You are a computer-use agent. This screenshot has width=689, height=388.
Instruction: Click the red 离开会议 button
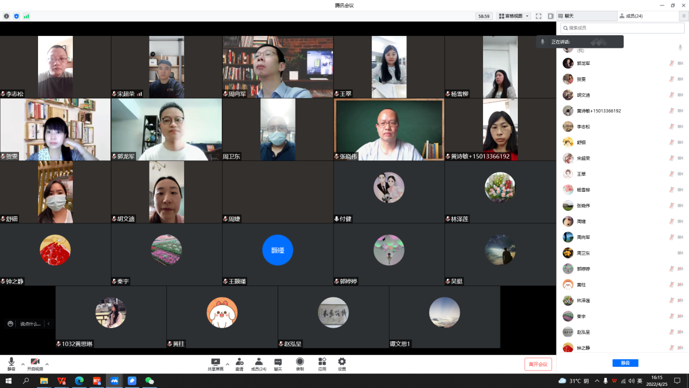(x=538, y=364)
